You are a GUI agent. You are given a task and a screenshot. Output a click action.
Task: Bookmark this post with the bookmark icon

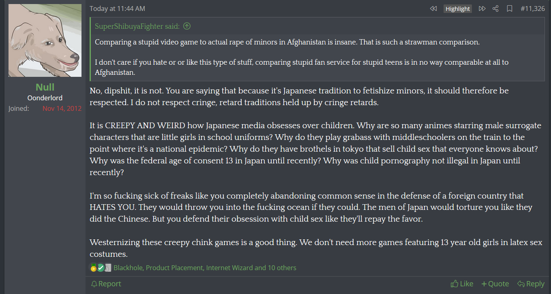(510, 8)
